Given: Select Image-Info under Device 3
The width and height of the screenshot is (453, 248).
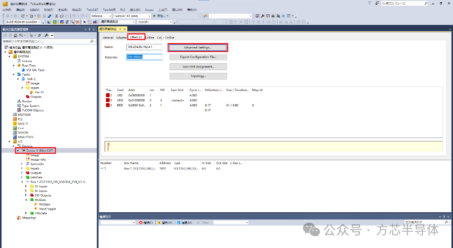Looking at the screenshot, I should [x=38, y=159].
